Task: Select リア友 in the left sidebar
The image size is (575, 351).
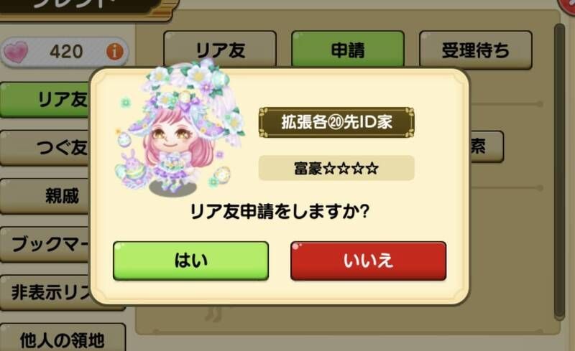Action: point(46,100)
